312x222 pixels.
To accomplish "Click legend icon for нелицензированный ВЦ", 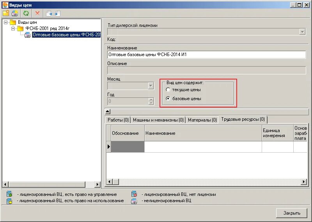I will coord(134,201).
